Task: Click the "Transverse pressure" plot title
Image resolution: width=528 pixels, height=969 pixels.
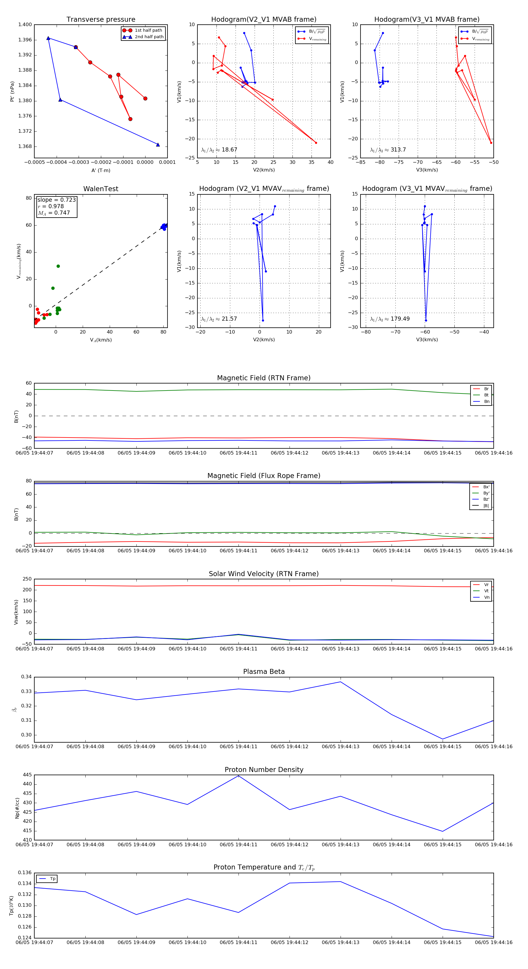Action: click(x=101, y=20)
